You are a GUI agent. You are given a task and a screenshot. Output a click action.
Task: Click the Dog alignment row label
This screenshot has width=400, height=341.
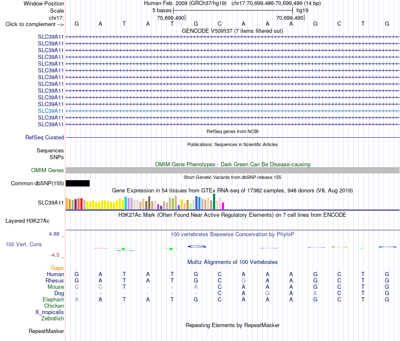tap(59, 293)
